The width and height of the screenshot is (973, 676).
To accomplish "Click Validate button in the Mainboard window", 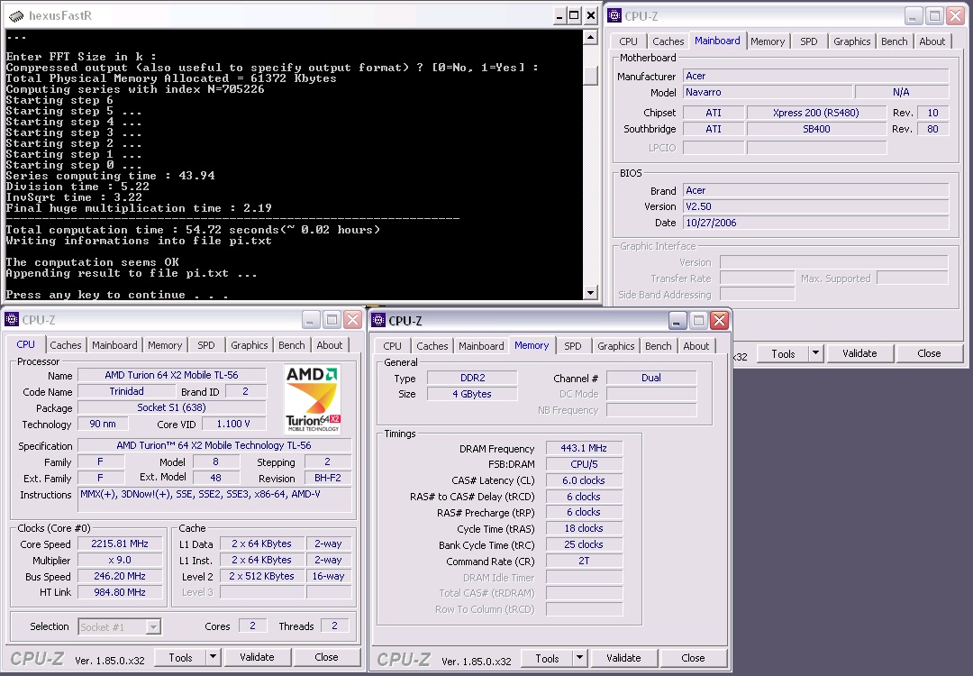I will [860, 353].
